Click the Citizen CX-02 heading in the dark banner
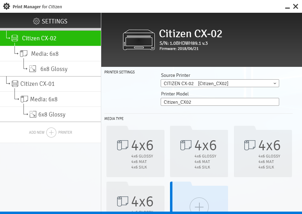 pos(190,34)
